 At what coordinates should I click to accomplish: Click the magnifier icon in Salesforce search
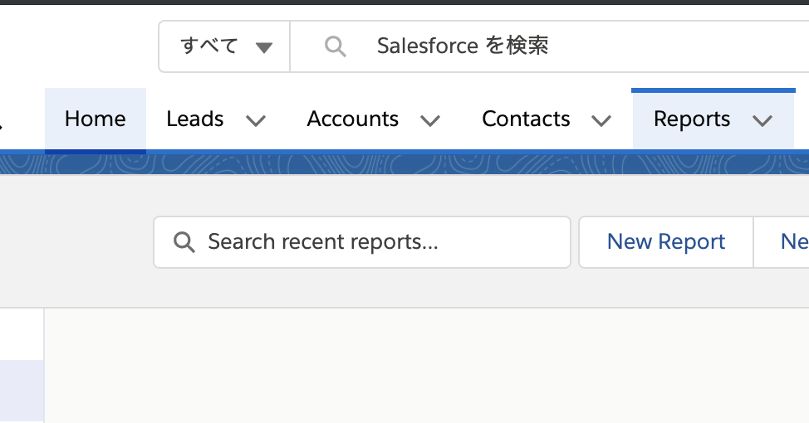(x=335, y=46)
